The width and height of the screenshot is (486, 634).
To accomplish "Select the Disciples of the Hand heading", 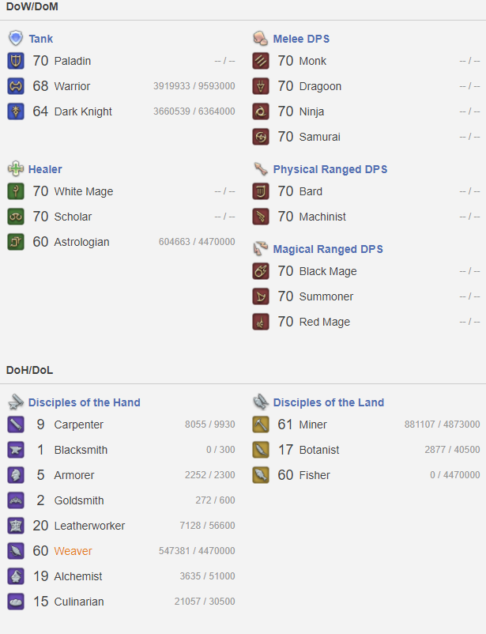I will pos(84,402).
